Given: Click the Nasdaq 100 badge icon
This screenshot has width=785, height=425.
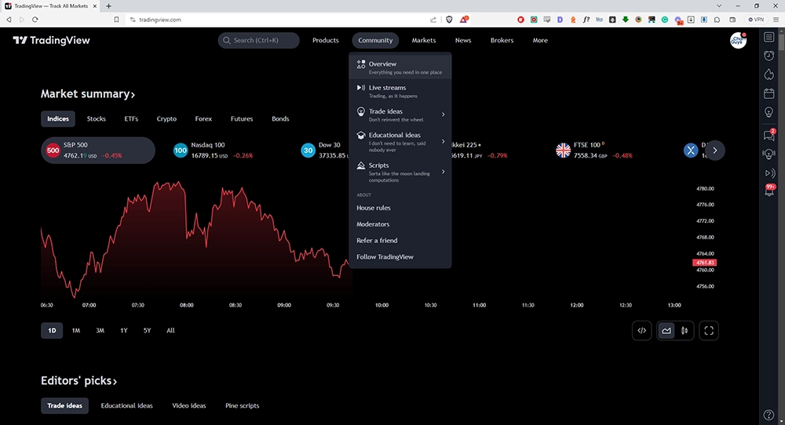Looking at the screenshot, I should 181,150.
